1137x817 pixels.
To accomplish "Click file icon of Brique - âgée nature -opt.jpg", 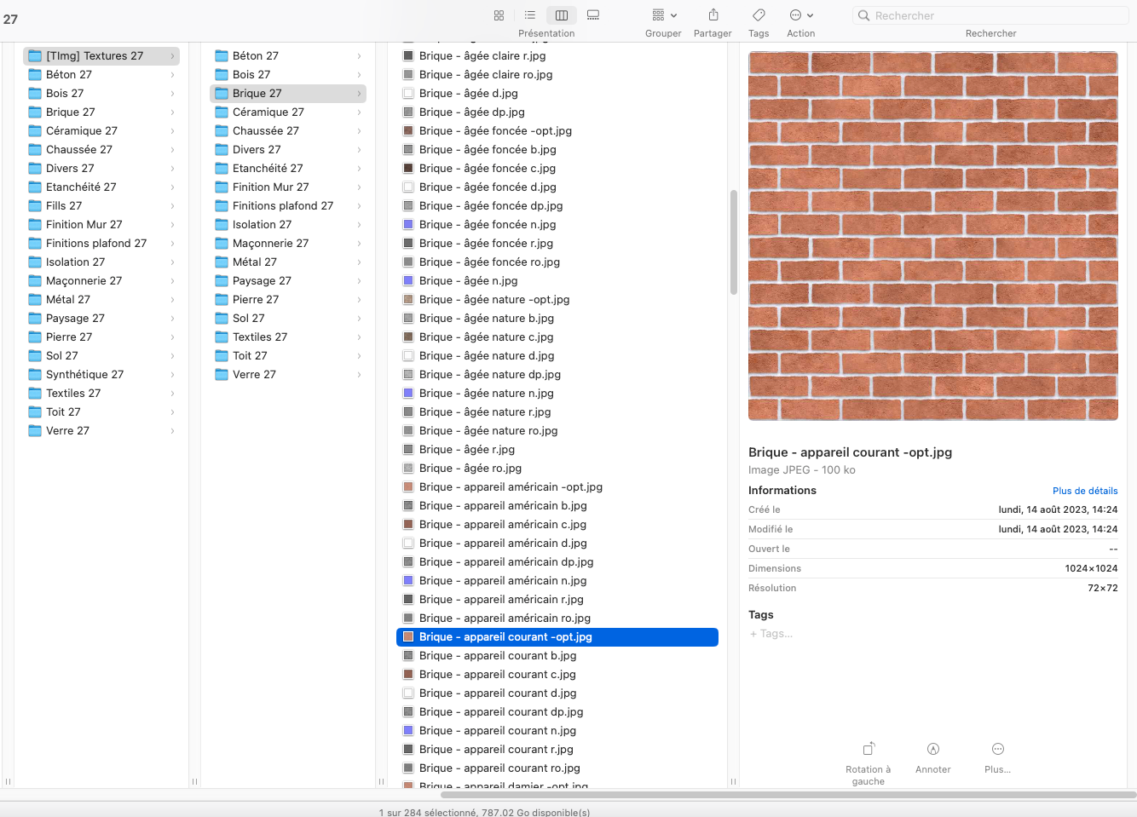I will [x=408, y=300].
